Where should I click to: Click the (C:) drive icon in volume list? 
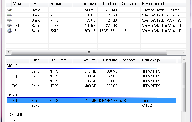coord(9,15)
